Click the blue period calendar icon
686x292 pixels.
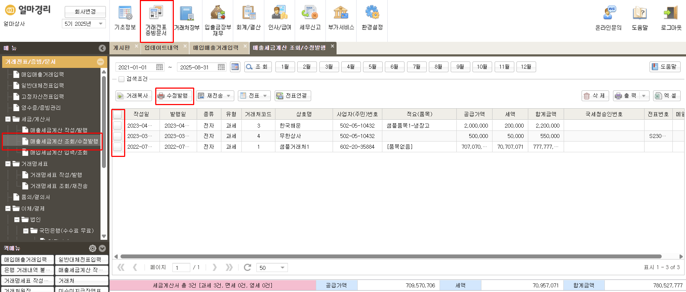pyautogui.click(x=235, y=67)
